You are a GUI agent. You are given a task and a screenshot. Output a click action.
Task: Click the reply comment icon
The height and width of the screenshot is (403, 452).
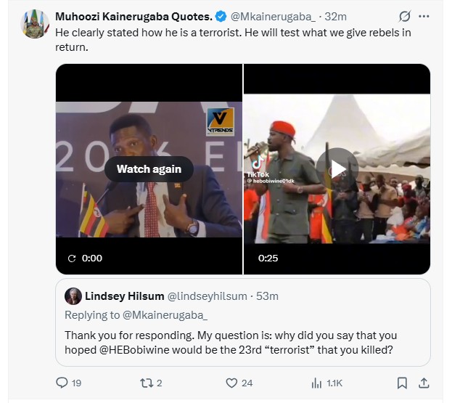pos(62,383)
